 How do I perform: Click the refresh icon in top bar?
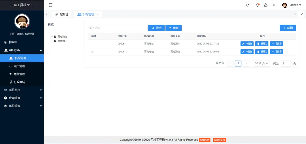[248, 5]
